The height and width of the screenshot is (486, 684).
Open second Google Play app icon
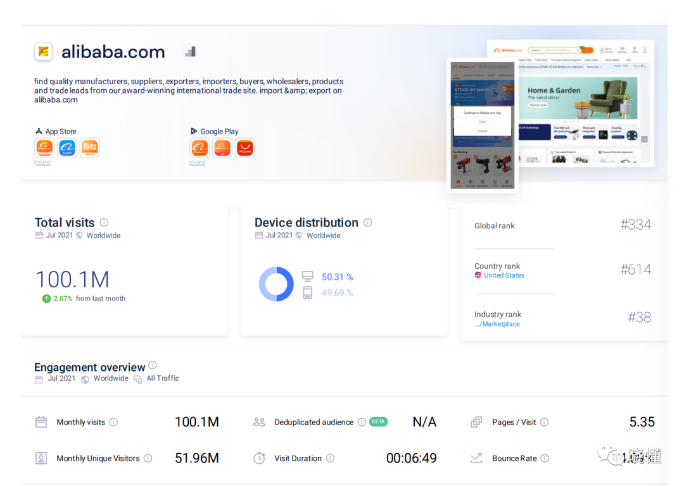(x=222, y=147)
